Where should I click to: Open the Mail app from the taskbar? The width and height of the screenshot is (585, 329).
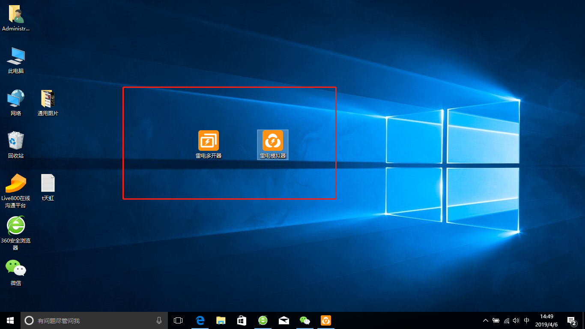click(x=284, y=320)
